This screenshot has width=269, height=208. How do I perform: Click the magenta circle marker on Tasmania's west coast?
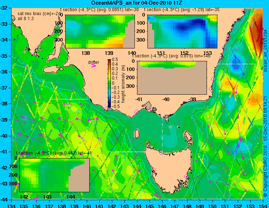coord(154,170)
